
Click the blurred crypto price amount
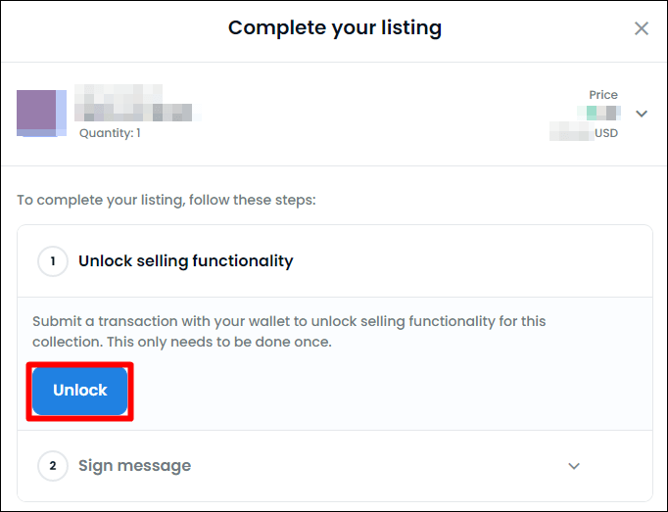[x=598, y=113]
